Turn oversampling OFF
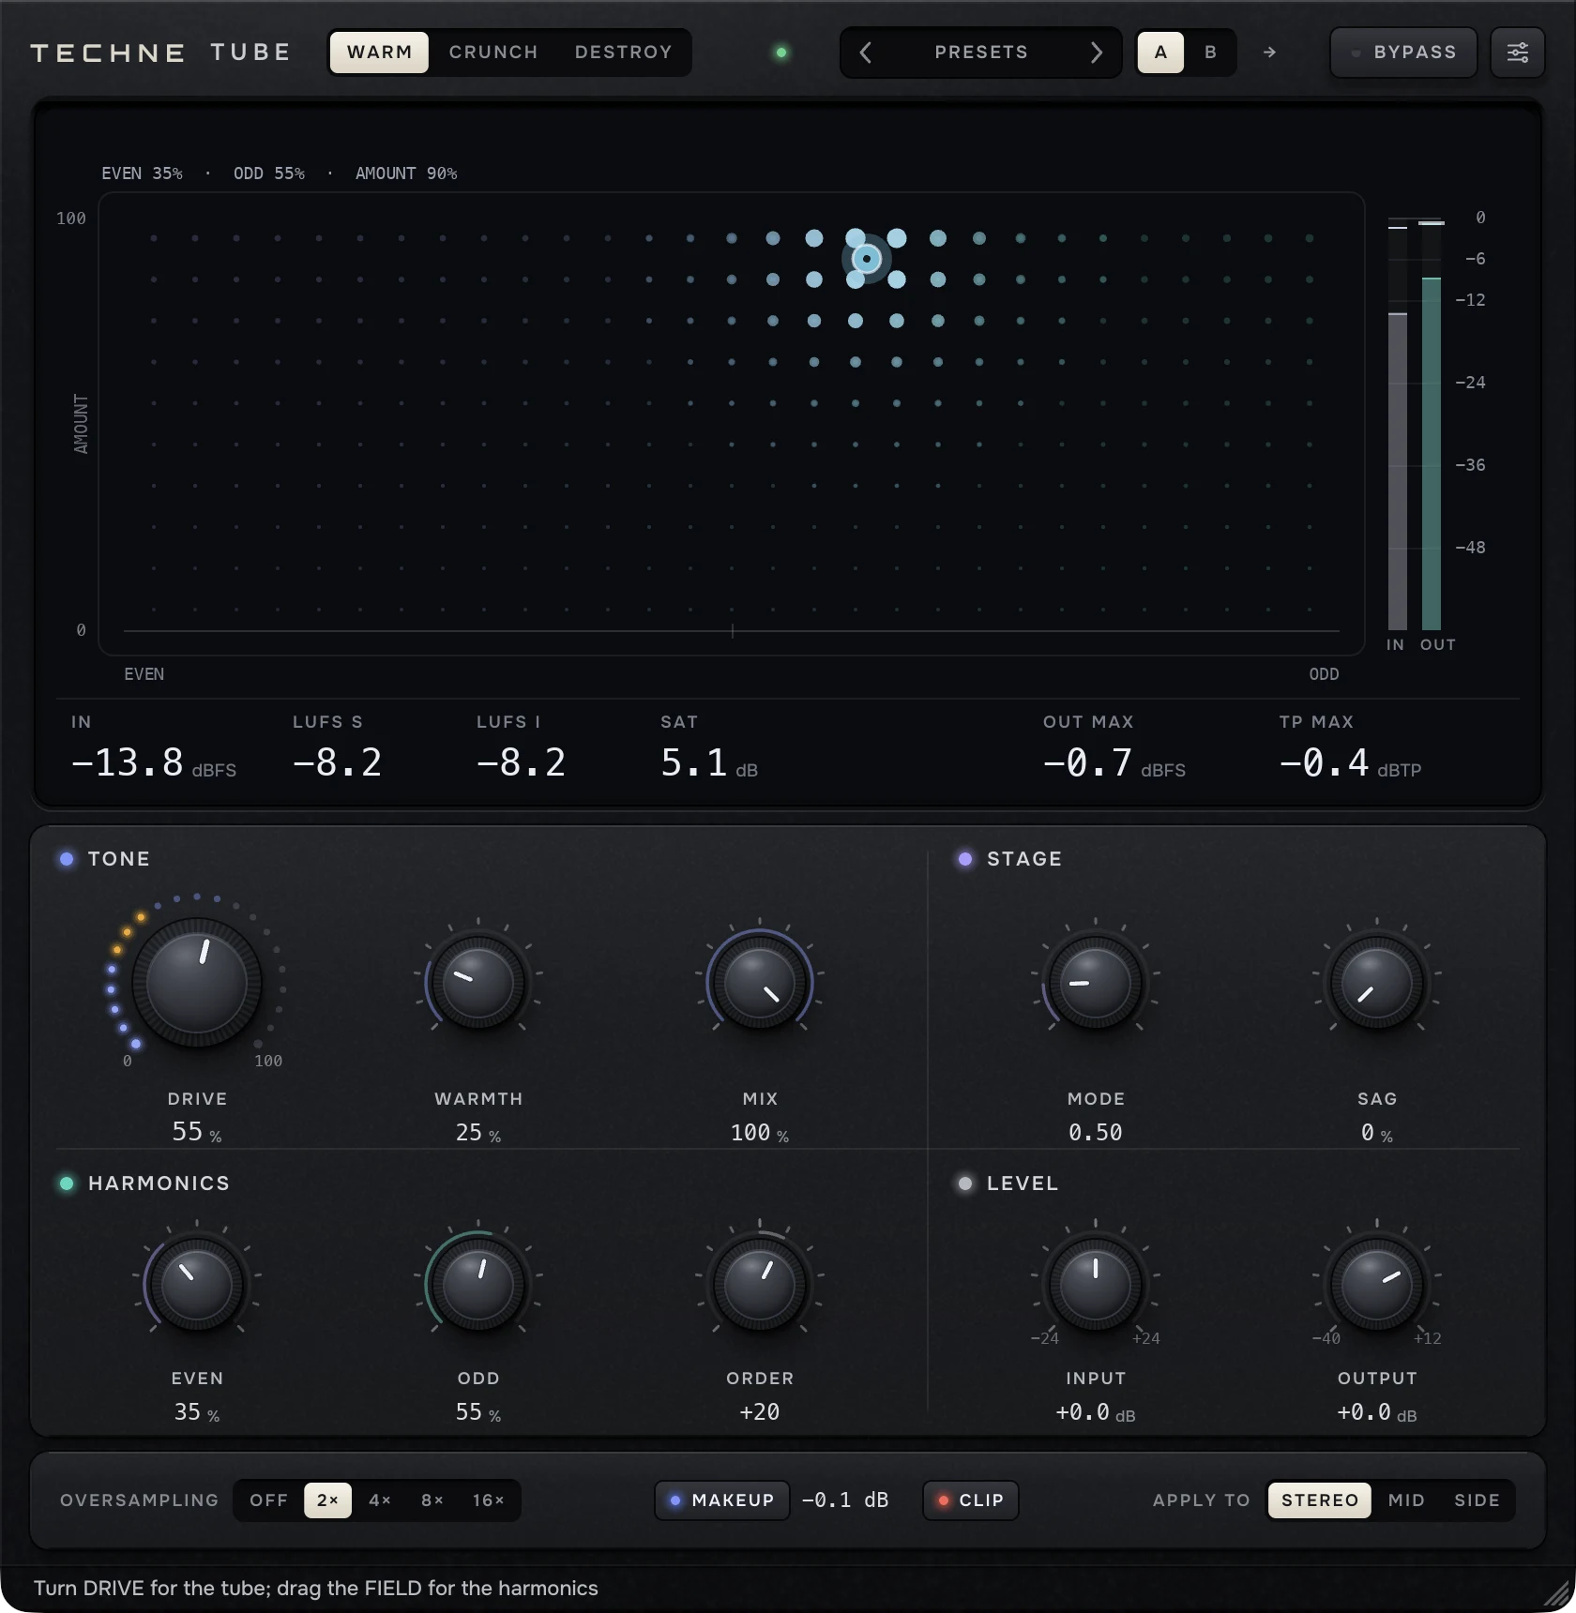This screenshot has height=1613, width=1576. 268,1500
